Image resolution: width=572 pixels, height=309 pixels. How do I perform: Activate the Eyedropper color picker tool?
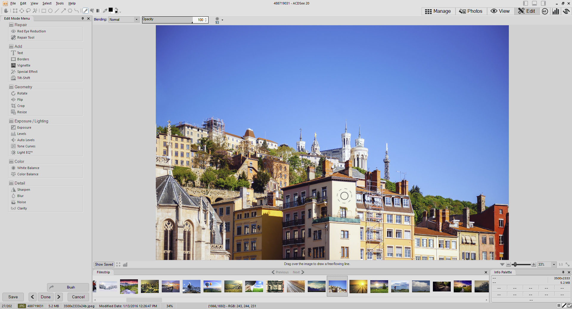coord(105,11)
